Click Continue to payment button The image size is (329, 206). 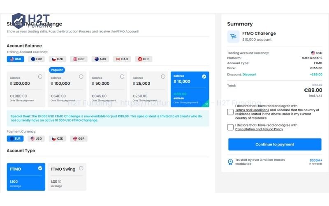pyautogui.click(x=275, y=145)
